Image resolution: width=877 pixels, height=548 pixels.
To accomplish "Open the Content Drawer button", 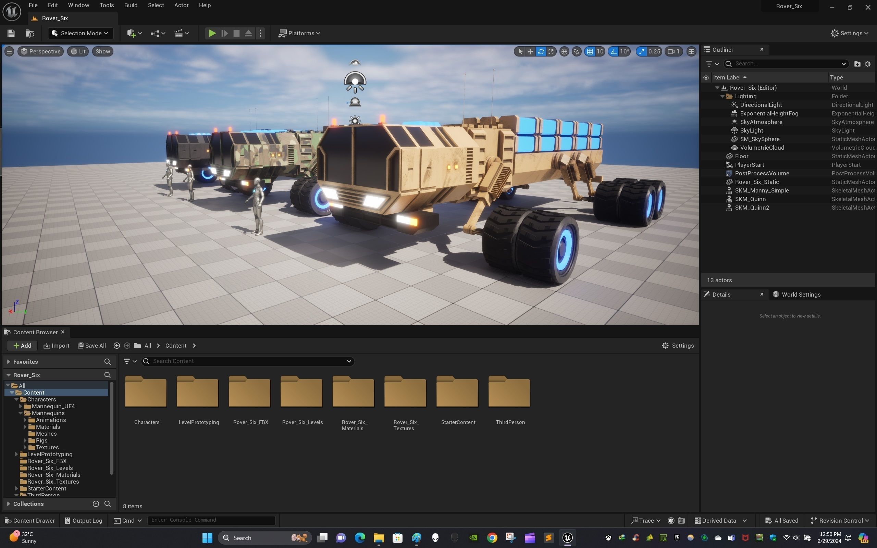I will [30, 521].
